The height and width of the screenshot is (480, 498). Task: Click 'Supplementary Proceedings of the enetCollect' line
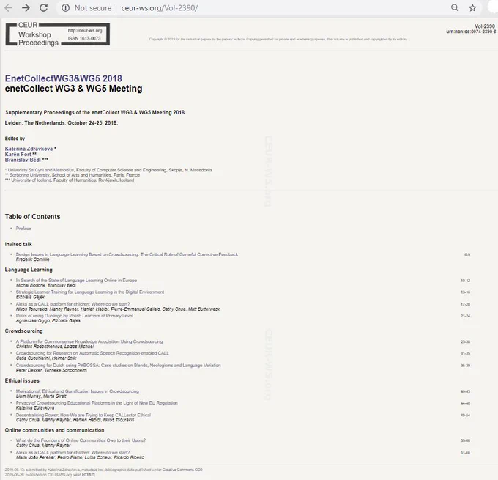[x=95, y=112]
